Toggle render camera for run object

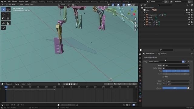192,25
